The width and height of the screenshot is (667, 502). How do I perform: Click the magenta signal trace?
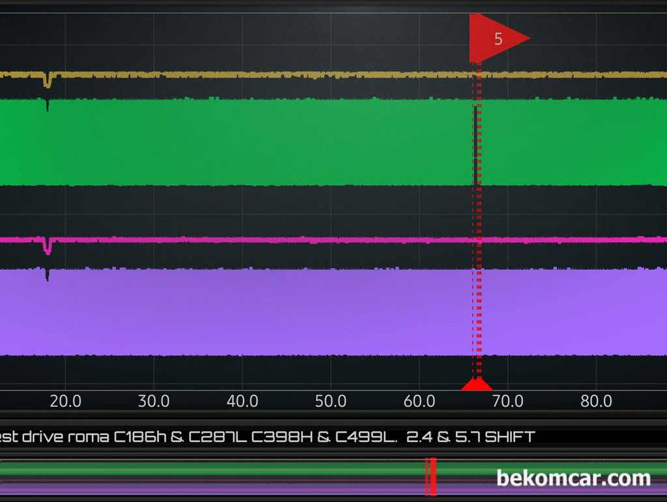[333, 240]
